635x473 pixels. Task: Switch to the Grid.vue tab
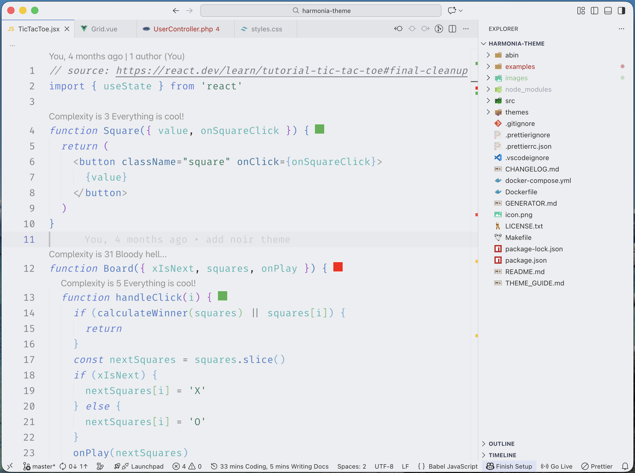tap(104, 29)
